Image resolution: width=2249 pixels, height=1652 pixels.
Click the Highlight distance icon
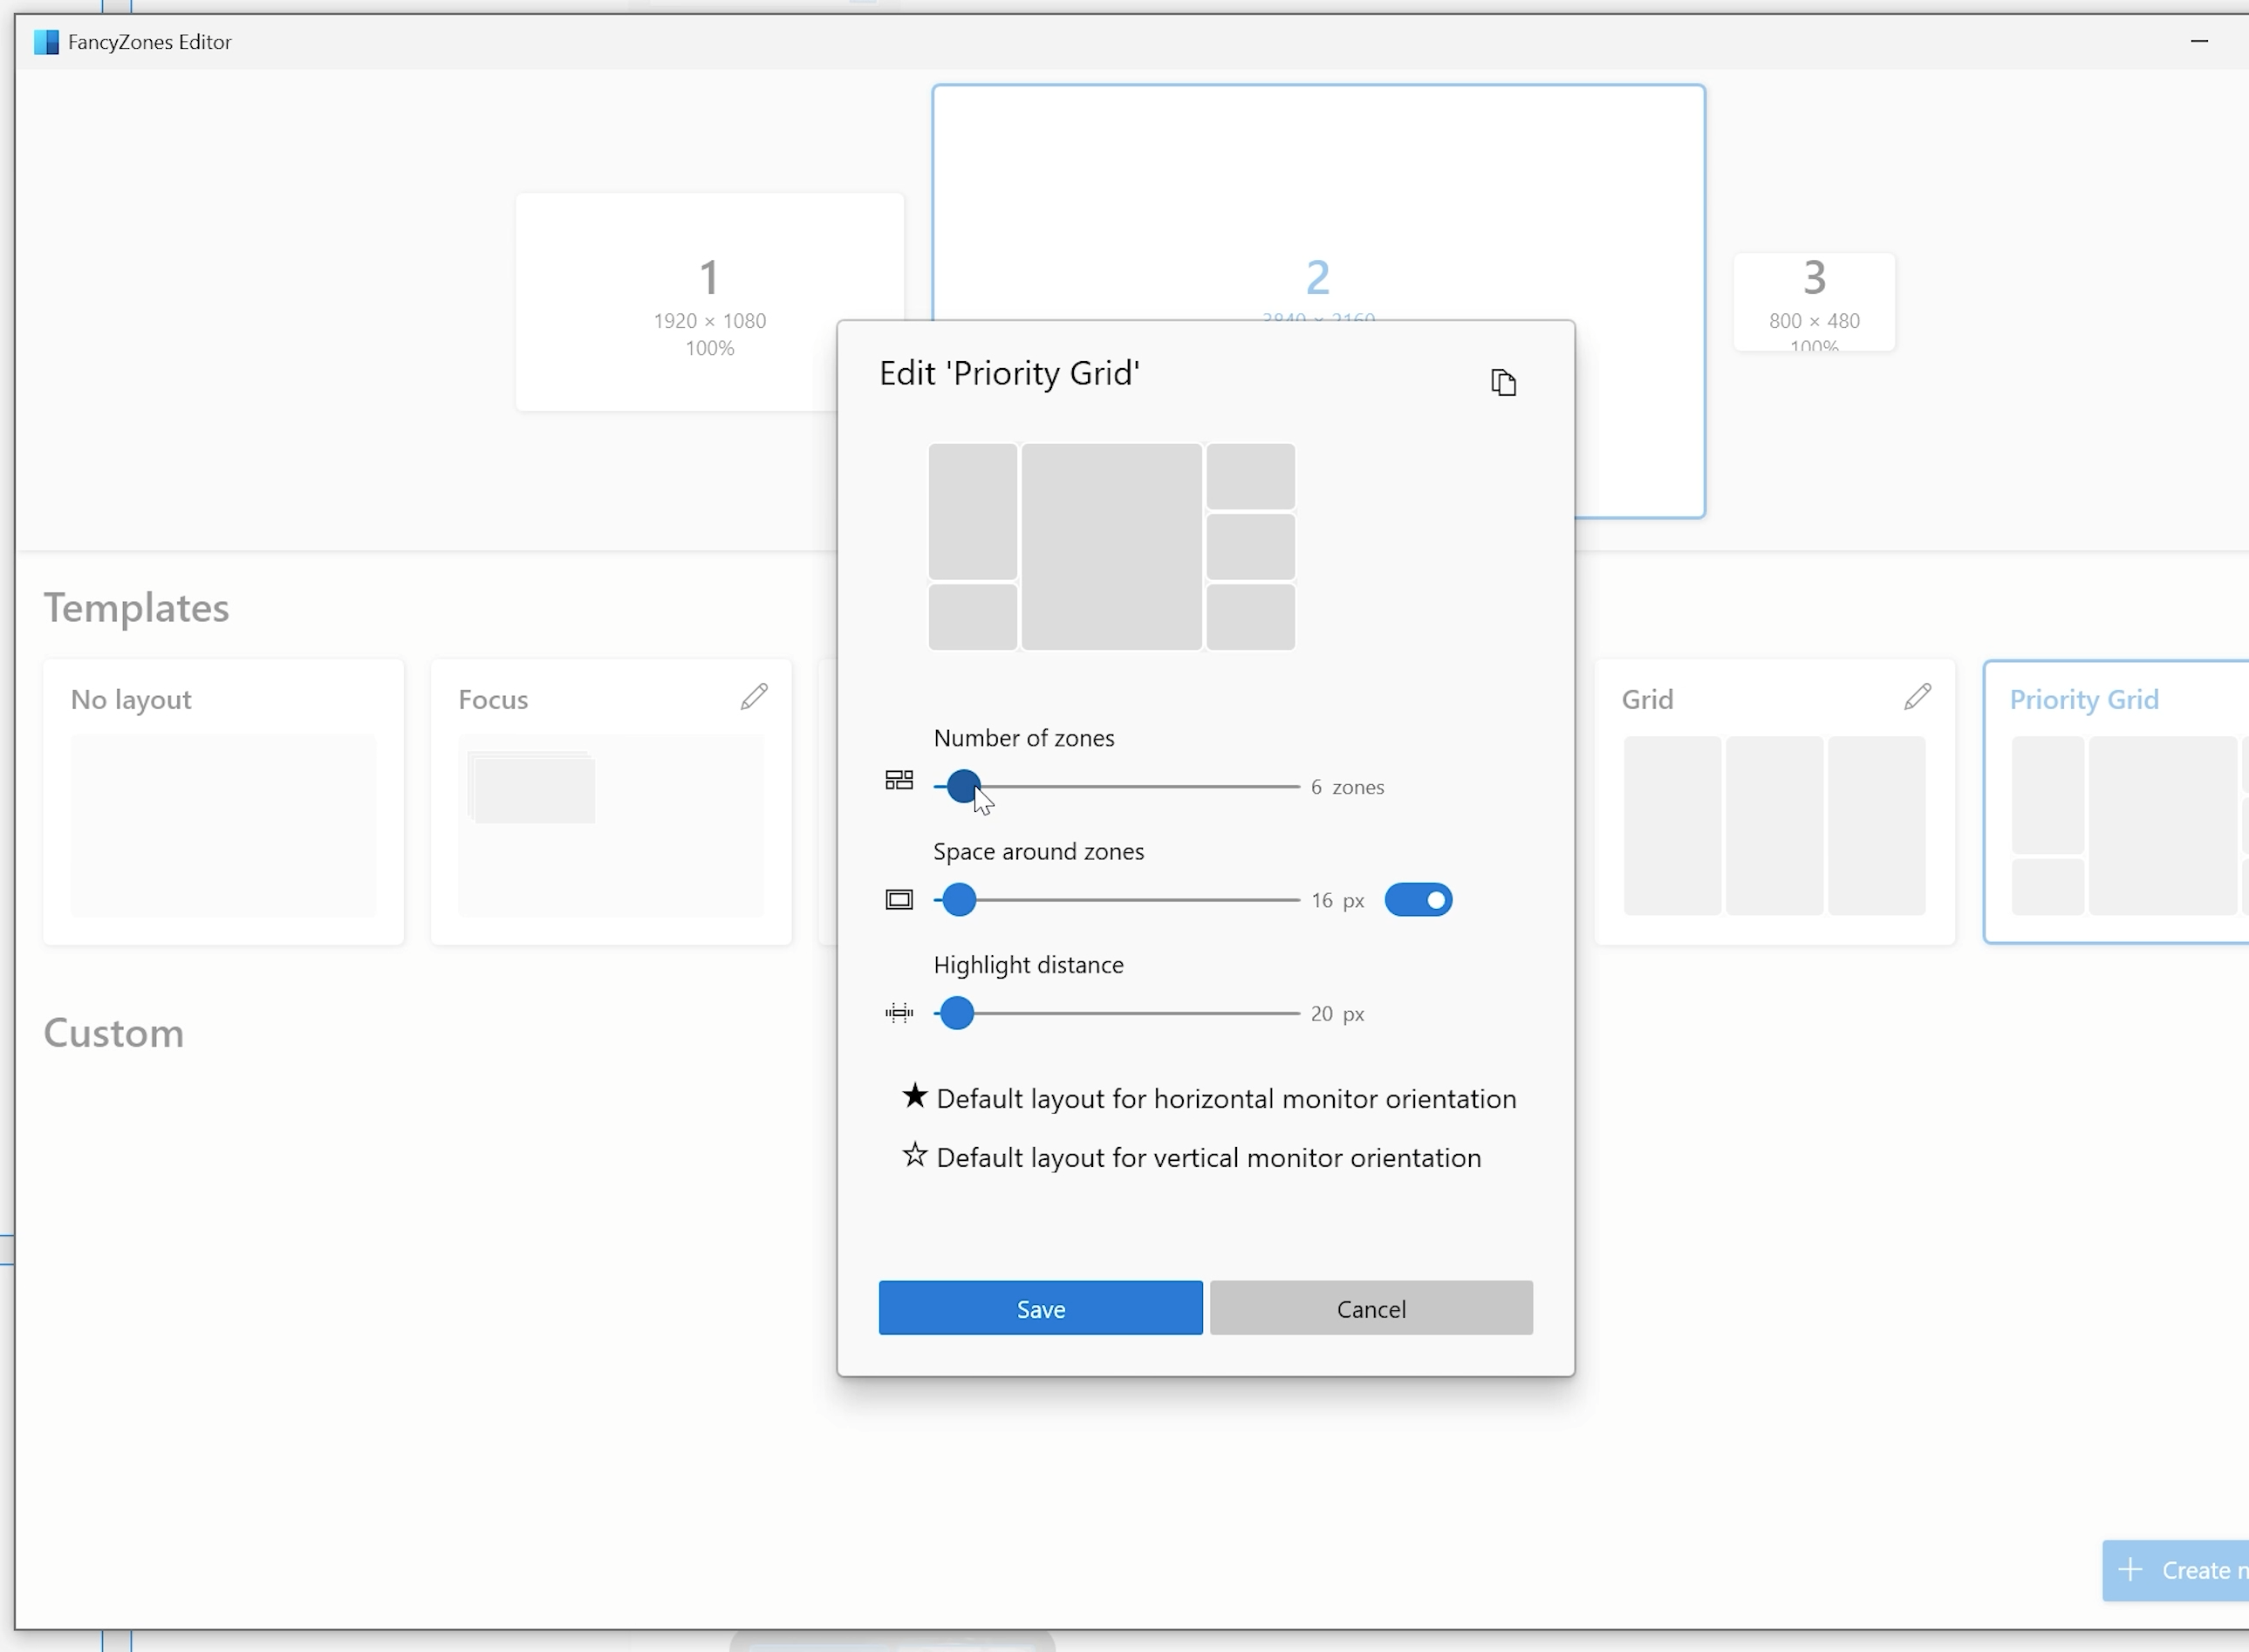(x=899, y=1013)
